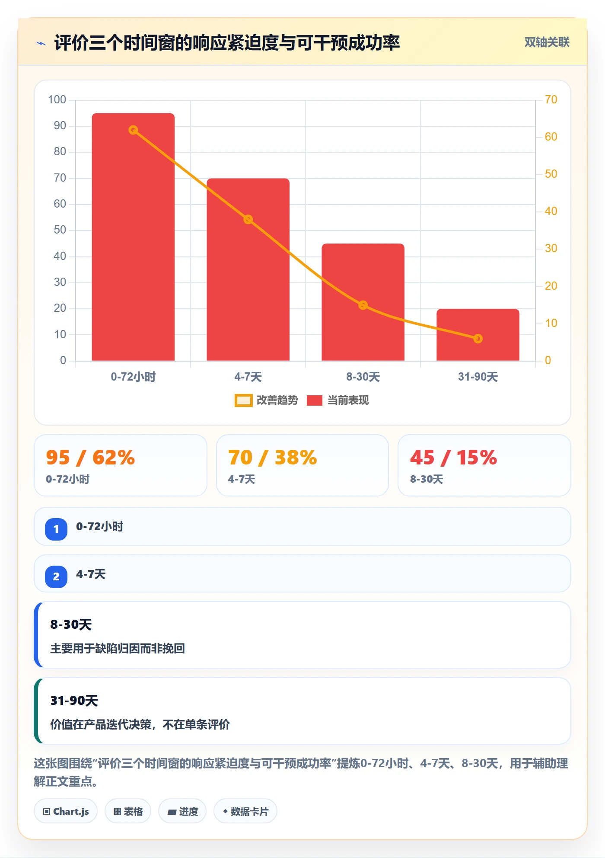Click the title 评价三个时间窗的响应紧迫度与可干预成功率
605x858 pixels.
[227, 43]
